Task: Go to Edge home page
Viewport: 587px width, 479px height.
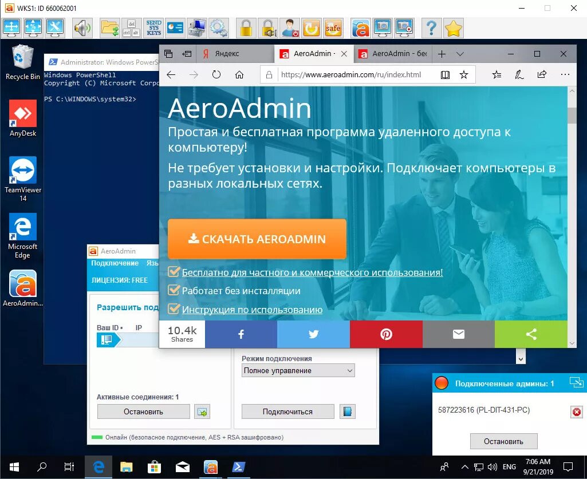Action: 239,75
